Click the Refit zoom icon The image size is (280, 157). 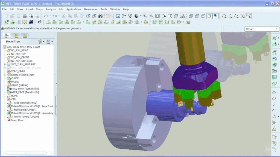(157, 16)
